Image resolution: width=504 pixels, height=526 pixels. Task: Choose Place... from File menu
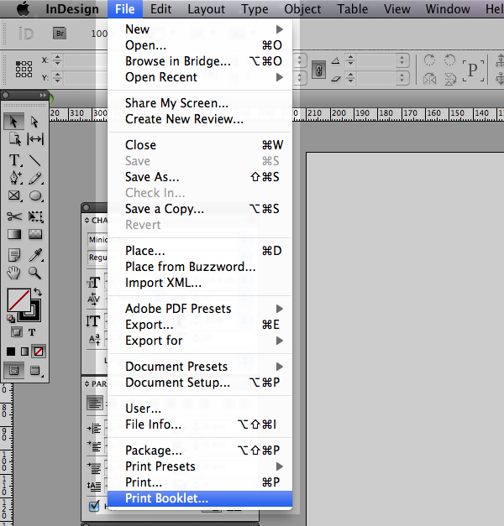pyautogui.click(x=200, y=251)
